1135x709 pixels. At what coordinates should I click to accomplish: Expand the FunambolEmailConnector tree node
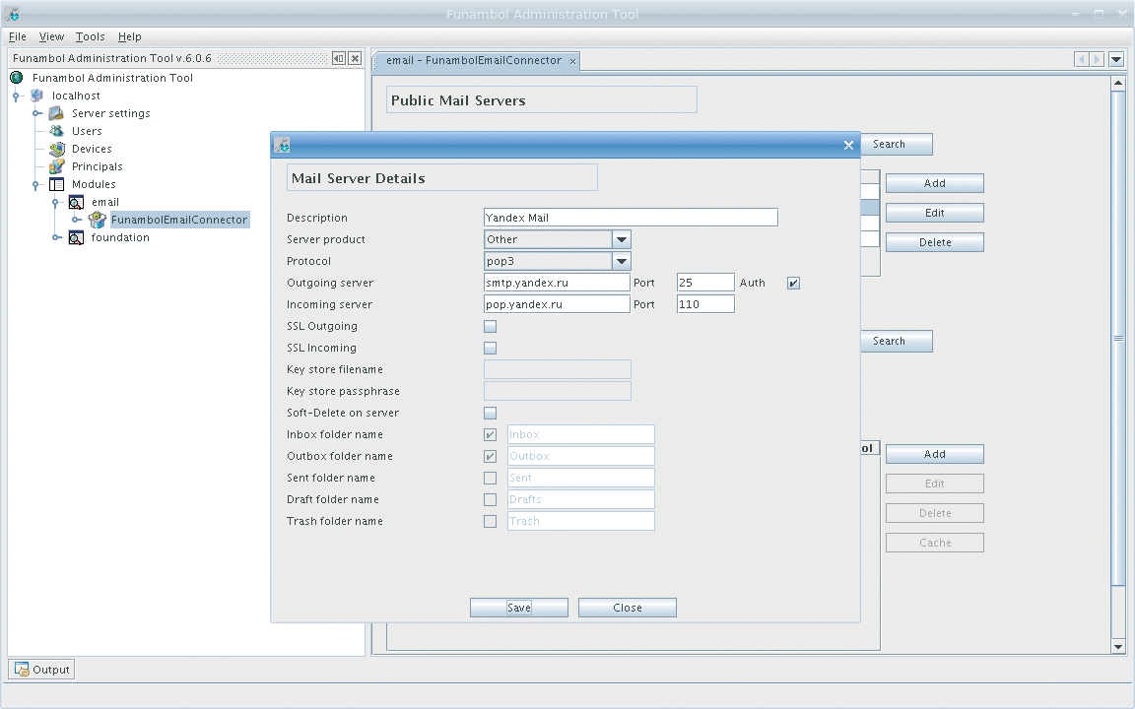coord(76,220)
